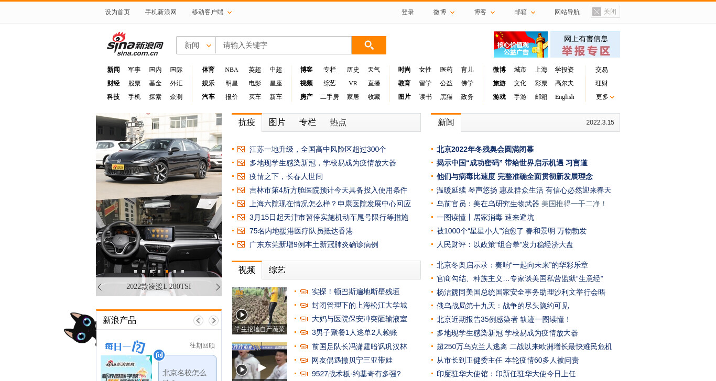716x381 pixels.
Task: Click the 房产 navigation category
Action: coord(306,97)
